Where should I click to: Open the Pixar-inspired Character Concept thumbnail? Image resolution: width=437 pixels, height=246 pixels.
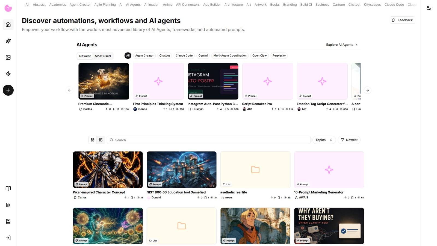108,170
